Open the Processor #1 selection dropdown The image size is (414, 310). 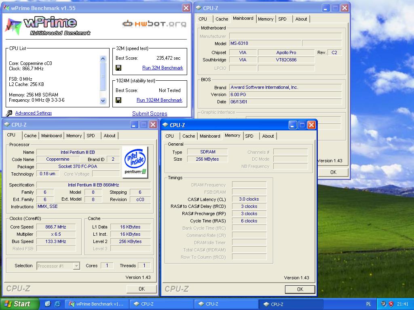coord(76,266)
